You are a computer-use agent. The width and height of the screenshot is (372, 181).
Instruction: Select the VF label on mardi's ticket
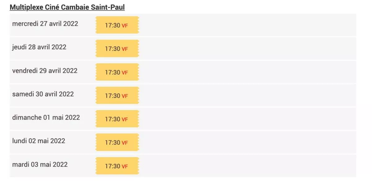pyautogui.click(x=125, y=166)
